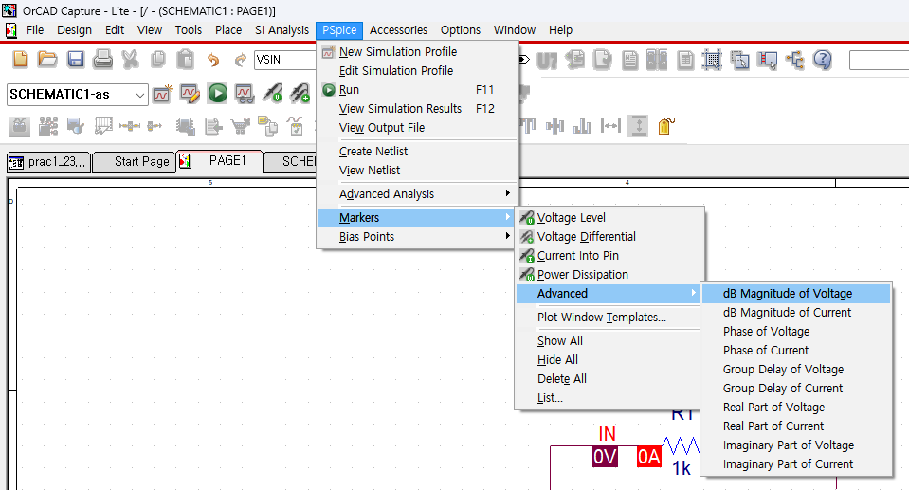
Task: Select Current Into Pin marker item
Action: (609, 256)
